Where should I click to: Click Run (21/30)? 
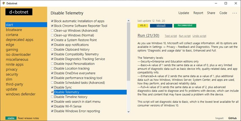(x=148, y=36)
